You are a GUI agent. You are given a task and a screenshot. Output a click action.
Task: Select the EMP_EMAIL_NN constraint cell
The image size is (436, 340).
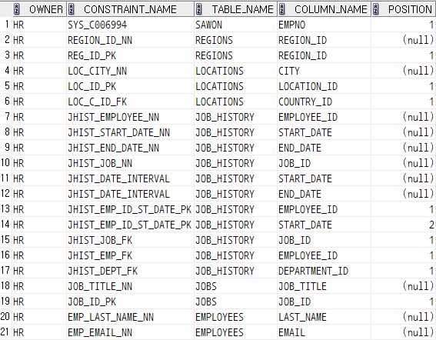point(130,332)
